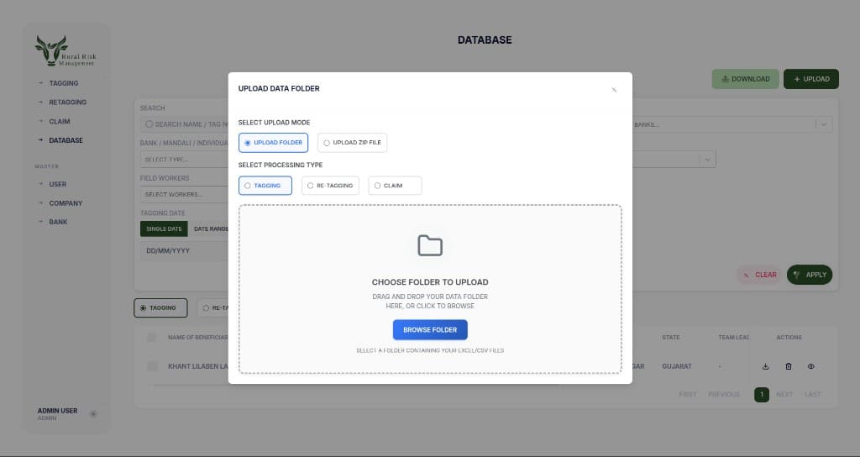Click GUJARAT state cell
Viewport: 860px width, 457px height.
677,366
